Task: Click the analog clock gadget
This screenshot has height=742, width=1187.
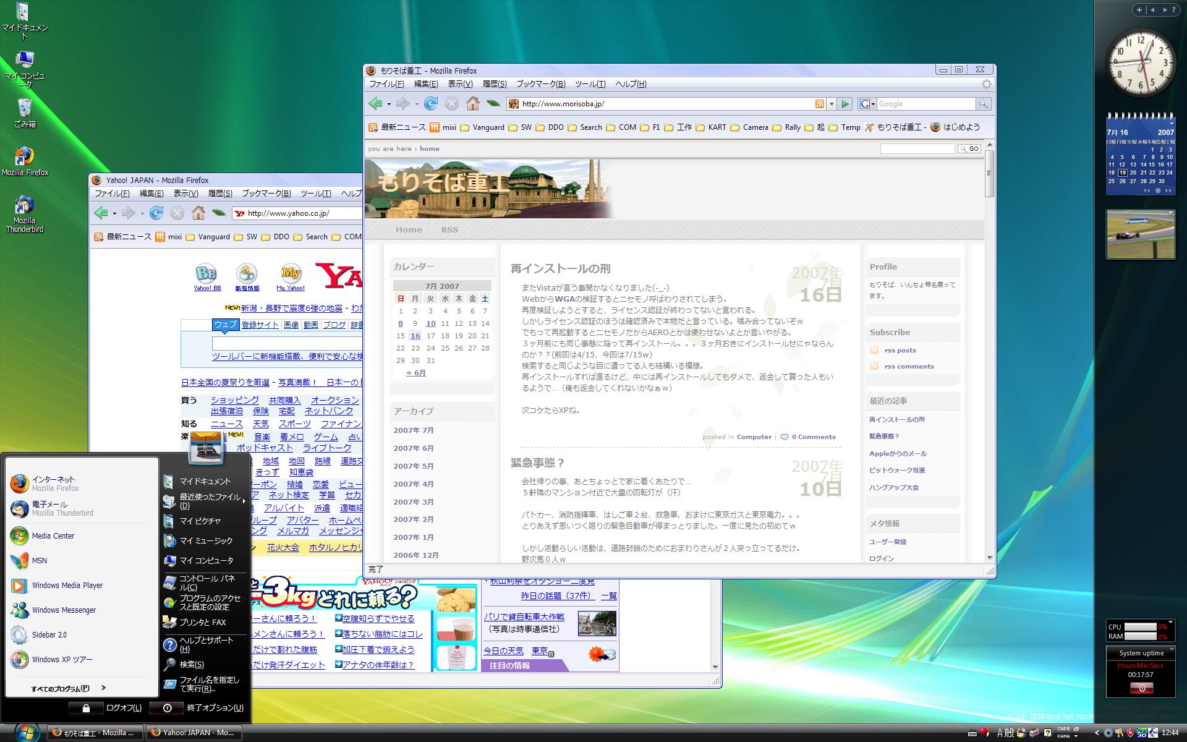Action: (1141, 64)
